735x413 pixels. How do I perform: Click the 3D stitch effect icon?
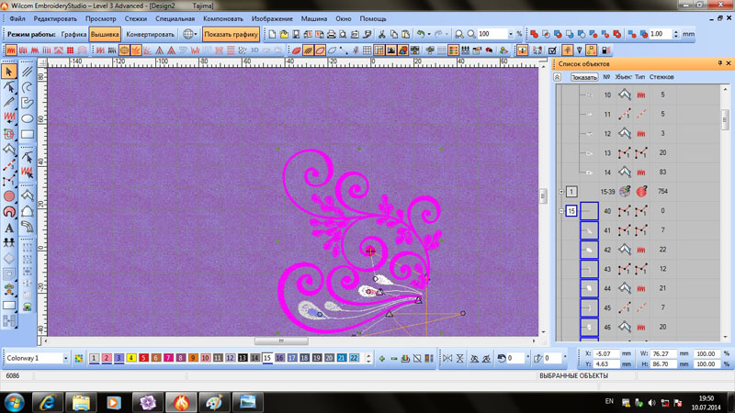coord(254,50)
